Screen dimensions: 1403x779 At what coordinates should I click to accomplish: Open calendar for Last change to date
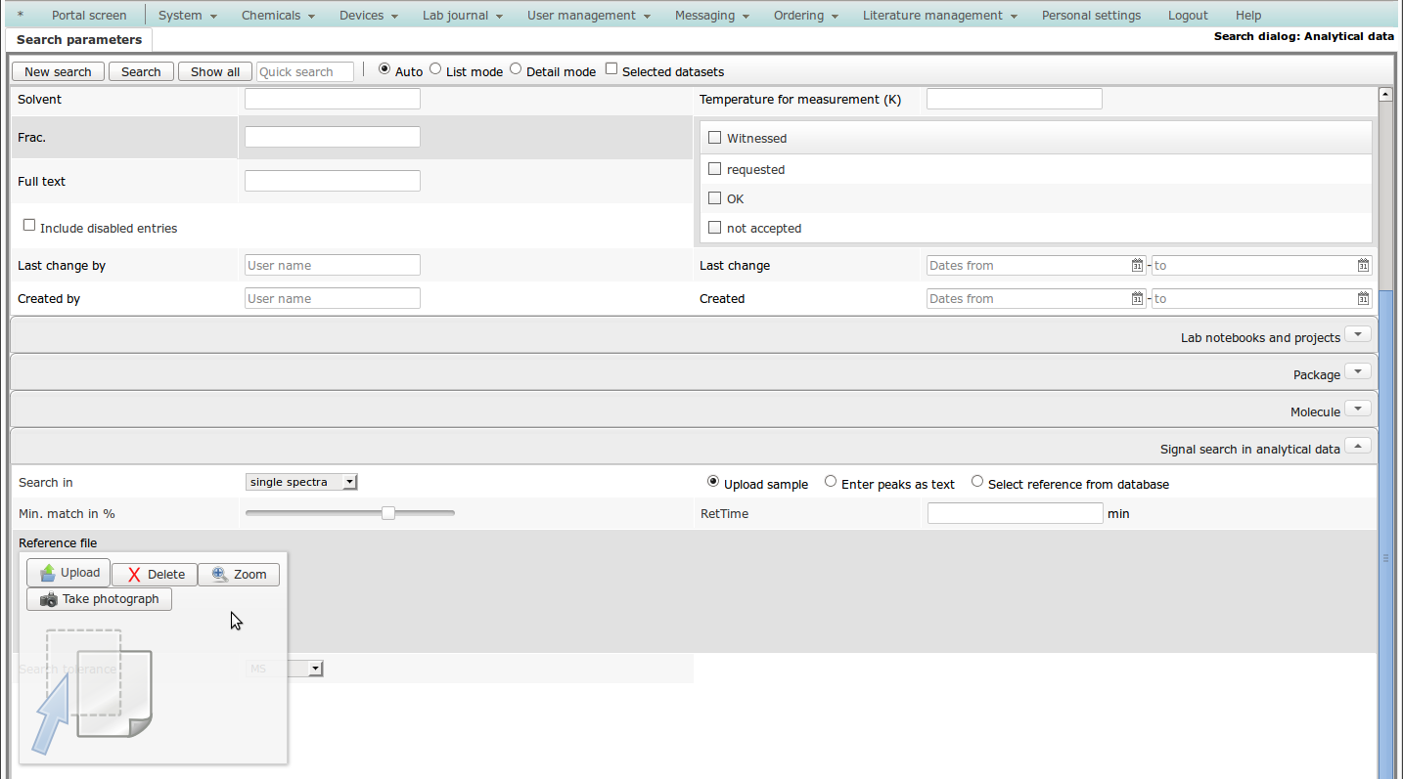coord(1363,266)
